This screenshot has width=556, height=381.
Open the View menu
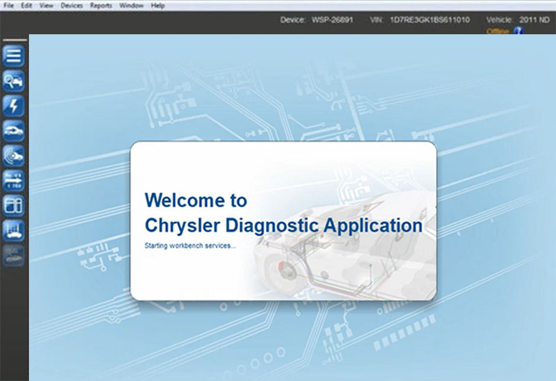tap(46, 5)
